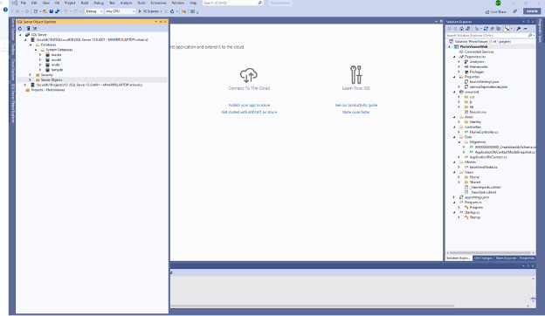Image resolution: width=545 pixels, height=316 pixels.
Task: Switch to the Properties tab at bottom right
Action: 527,258
